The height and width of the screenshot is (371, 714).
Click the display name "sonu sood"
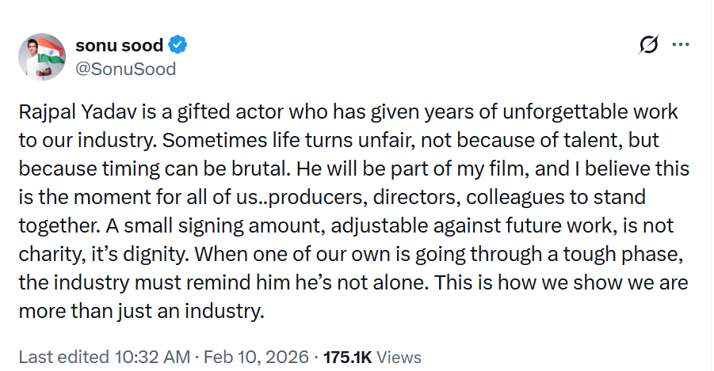pos(119,45)
